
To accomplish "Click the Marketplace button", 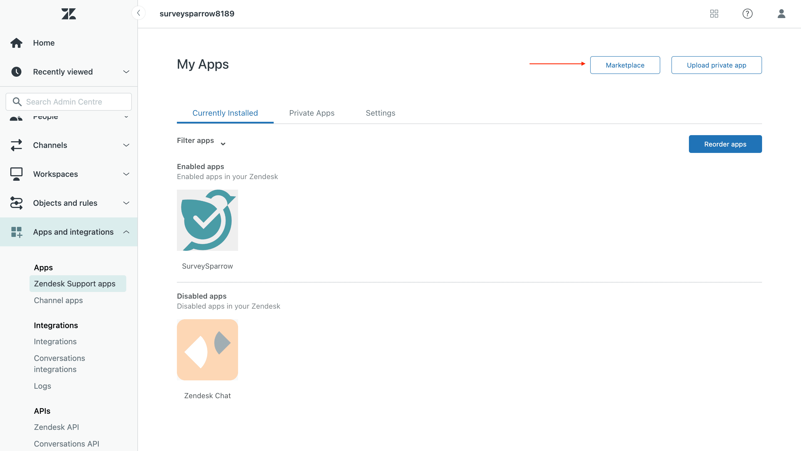I will click(x=625, y=65).
